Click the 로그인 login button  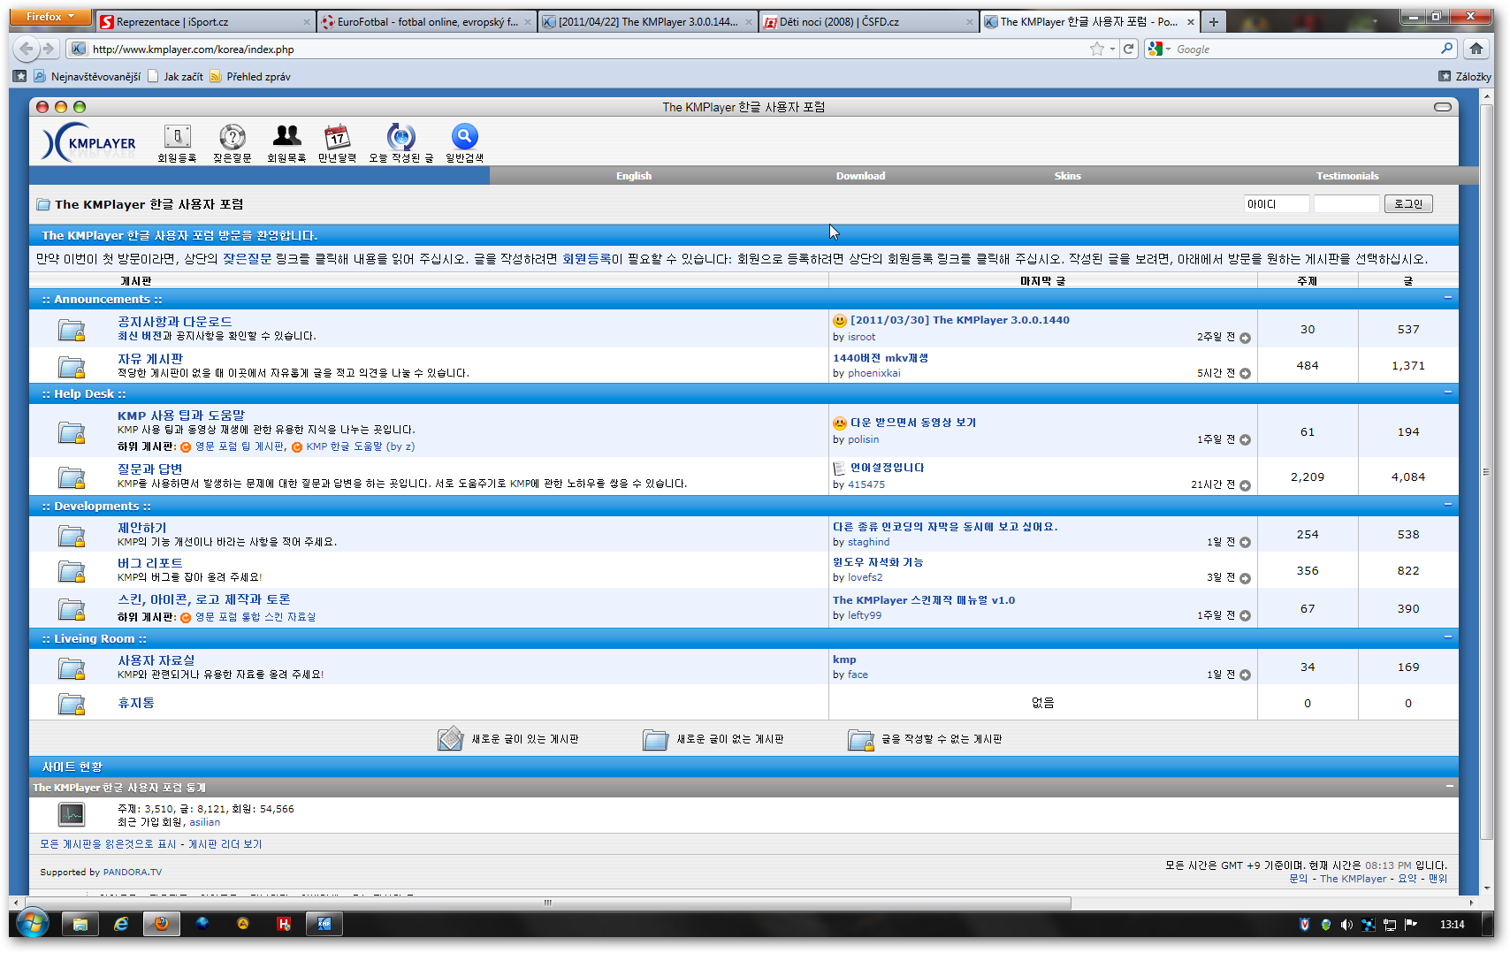tap(1408, 204)
